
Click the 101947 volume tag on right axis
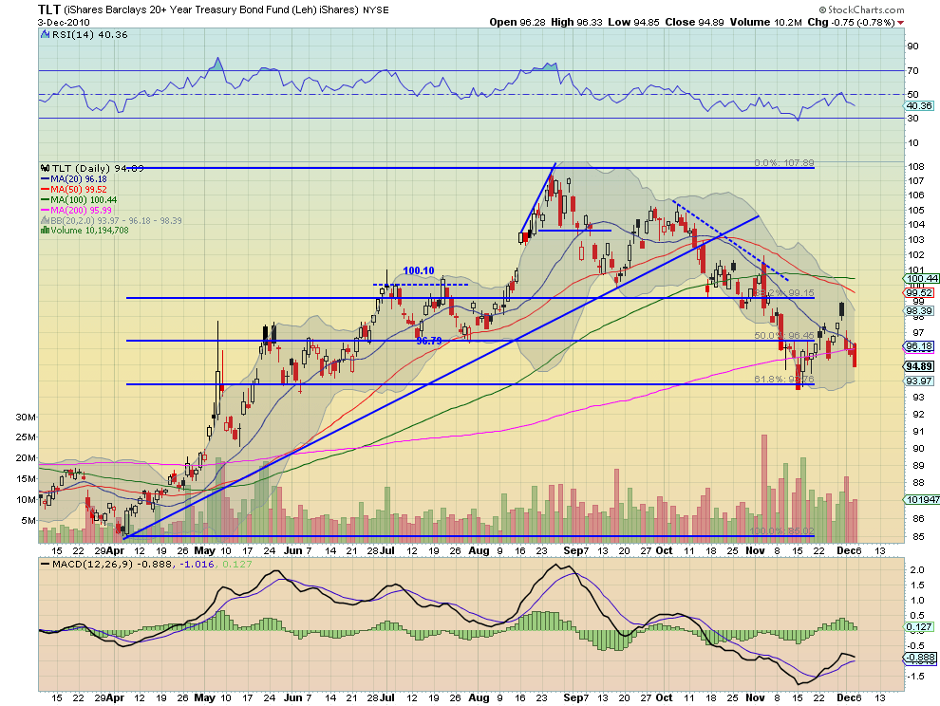click(922, 500)
